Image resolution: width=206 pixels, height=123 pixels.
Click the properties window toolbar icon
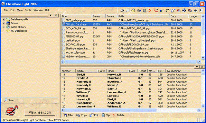click(173, 11)
